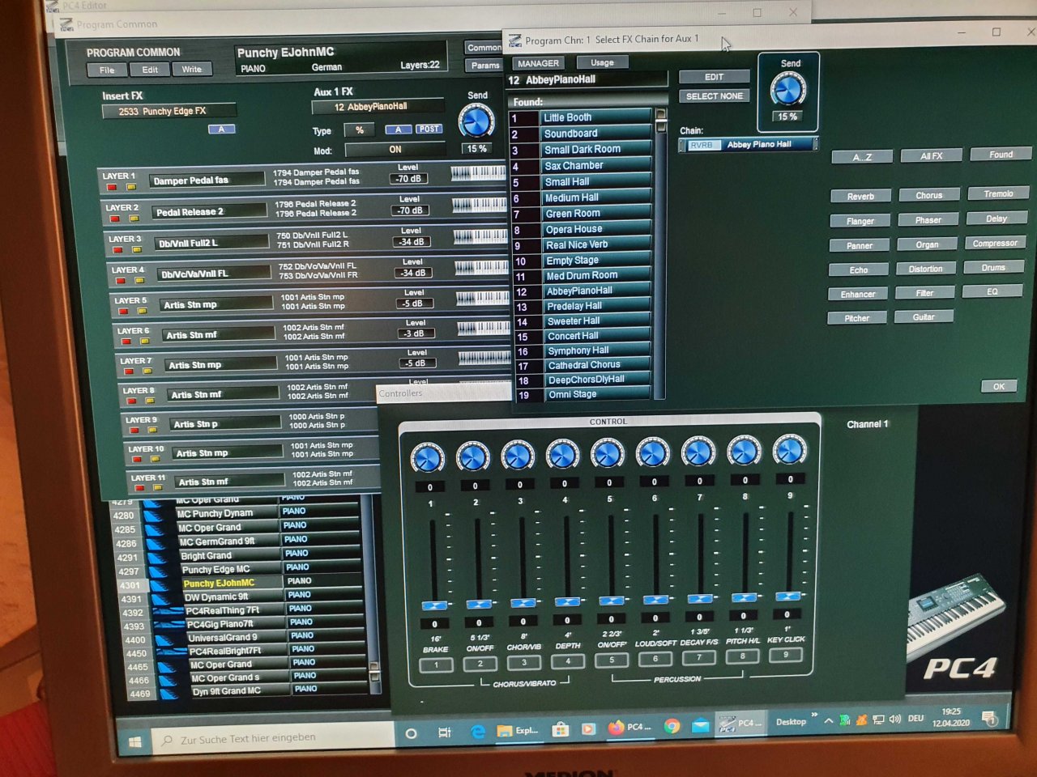1037x777 pixels.
Task: Click the Layer 5 mini keyboard range icon
Action: (482, 299)
